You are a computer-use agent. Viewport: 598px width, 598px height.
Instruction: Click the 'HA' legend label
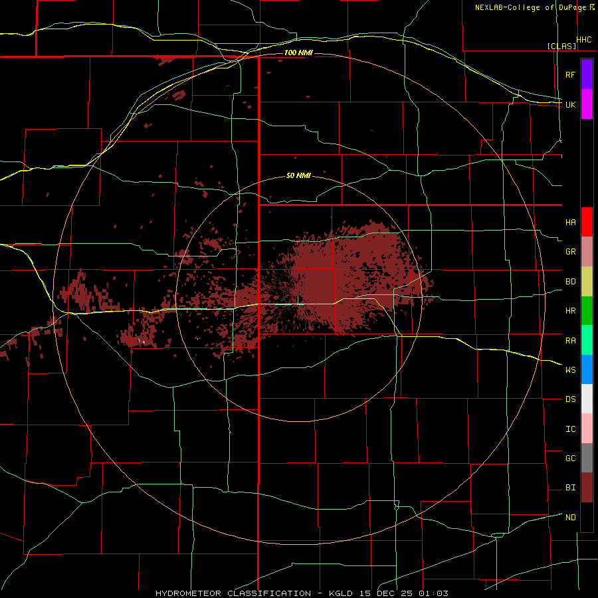571,222
